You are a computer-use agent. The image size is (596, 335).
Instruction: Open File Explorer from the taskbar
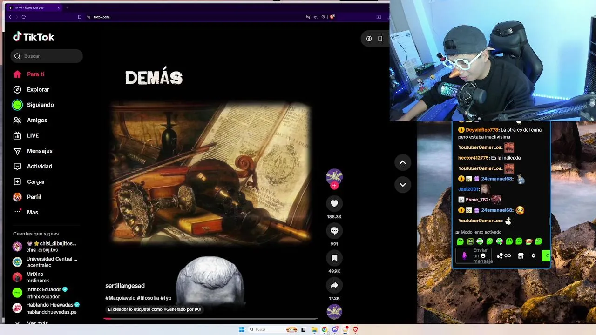point(314,329)
